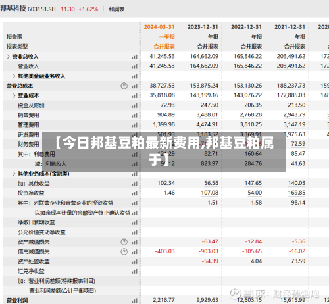The image size is (329, 304).
Task: Select 销售费用 row label
Action: [28, 115]
